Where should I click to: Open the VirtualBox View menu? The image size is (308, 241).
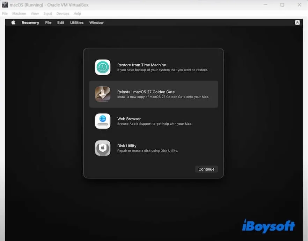[35, 14]
